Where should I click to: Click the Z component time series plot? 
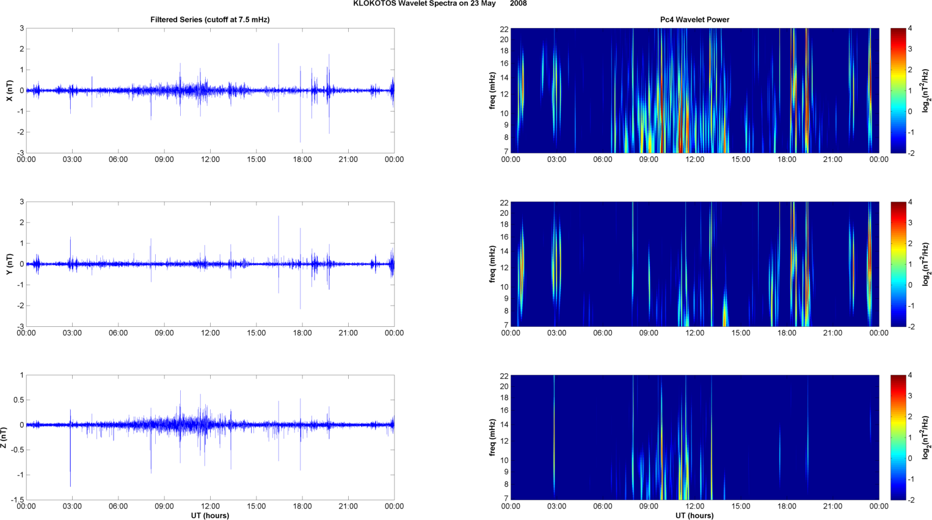click(x=210, y=438)
